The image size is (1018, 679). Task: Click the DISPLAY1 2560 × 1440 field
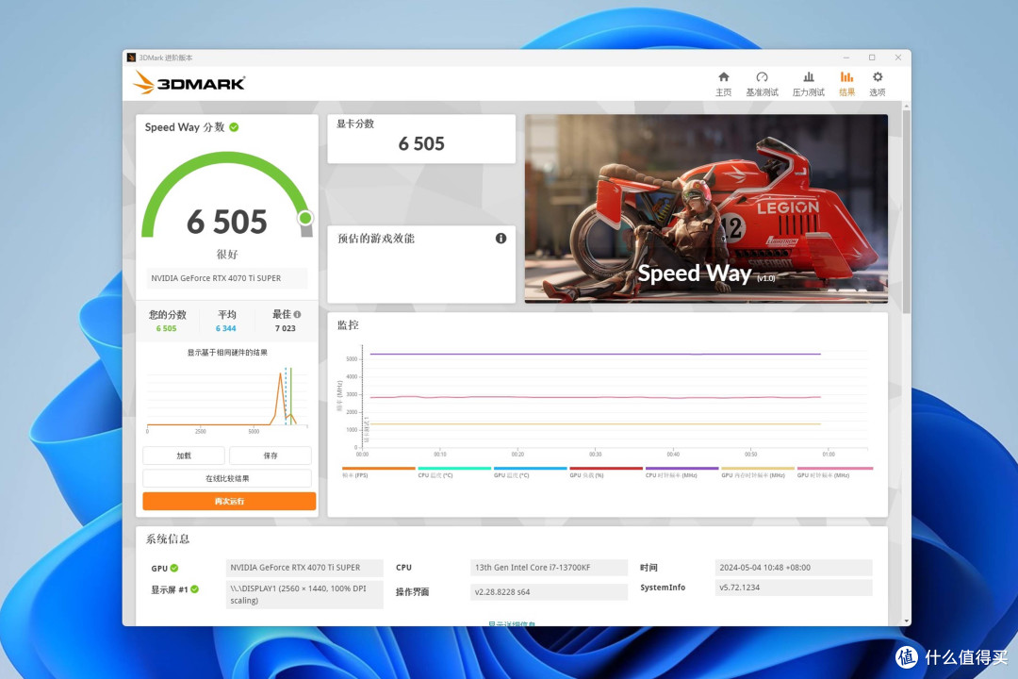[304, 594]
